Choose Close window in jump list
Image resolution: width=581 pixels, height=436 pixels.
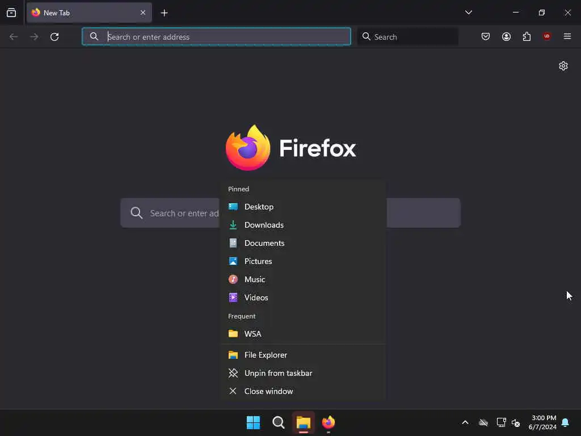[304, 391]
